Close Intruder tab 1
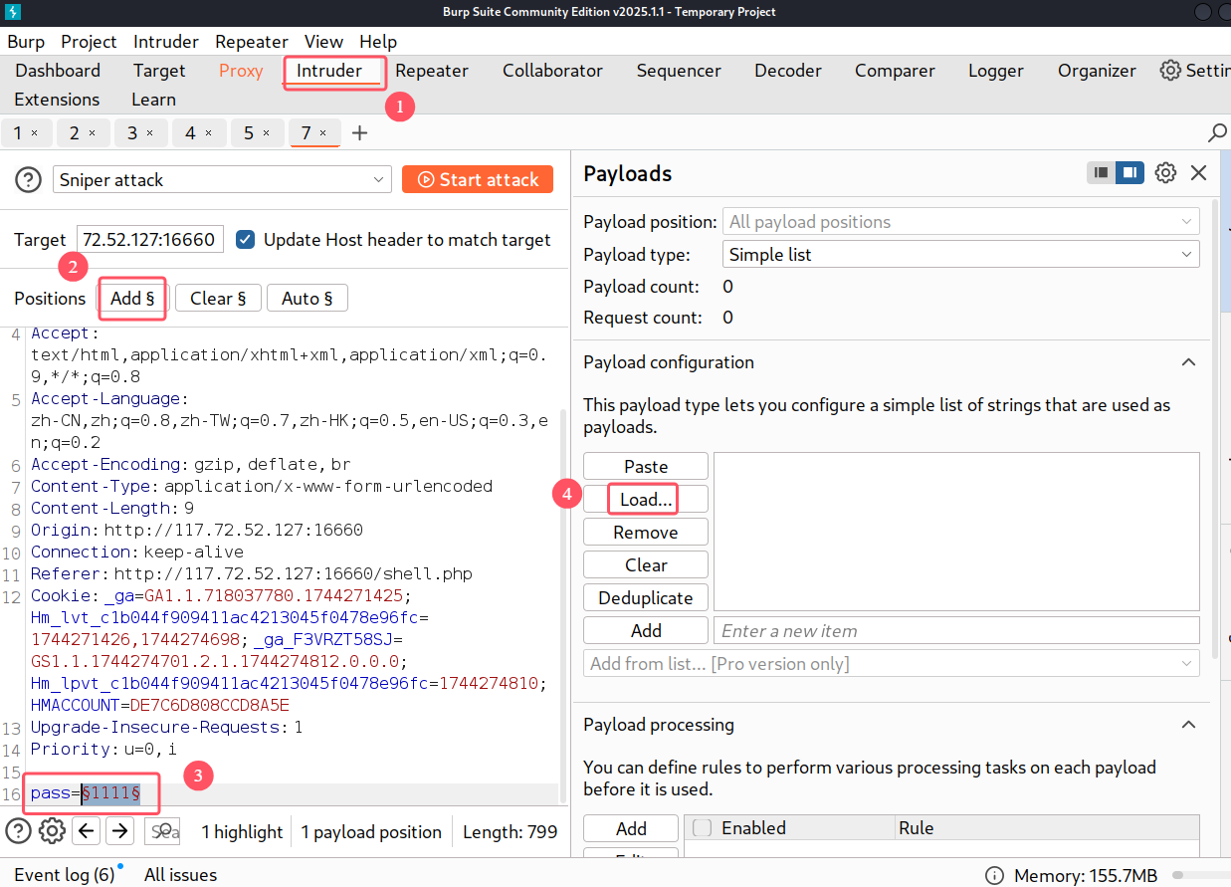 pos(34,132)
